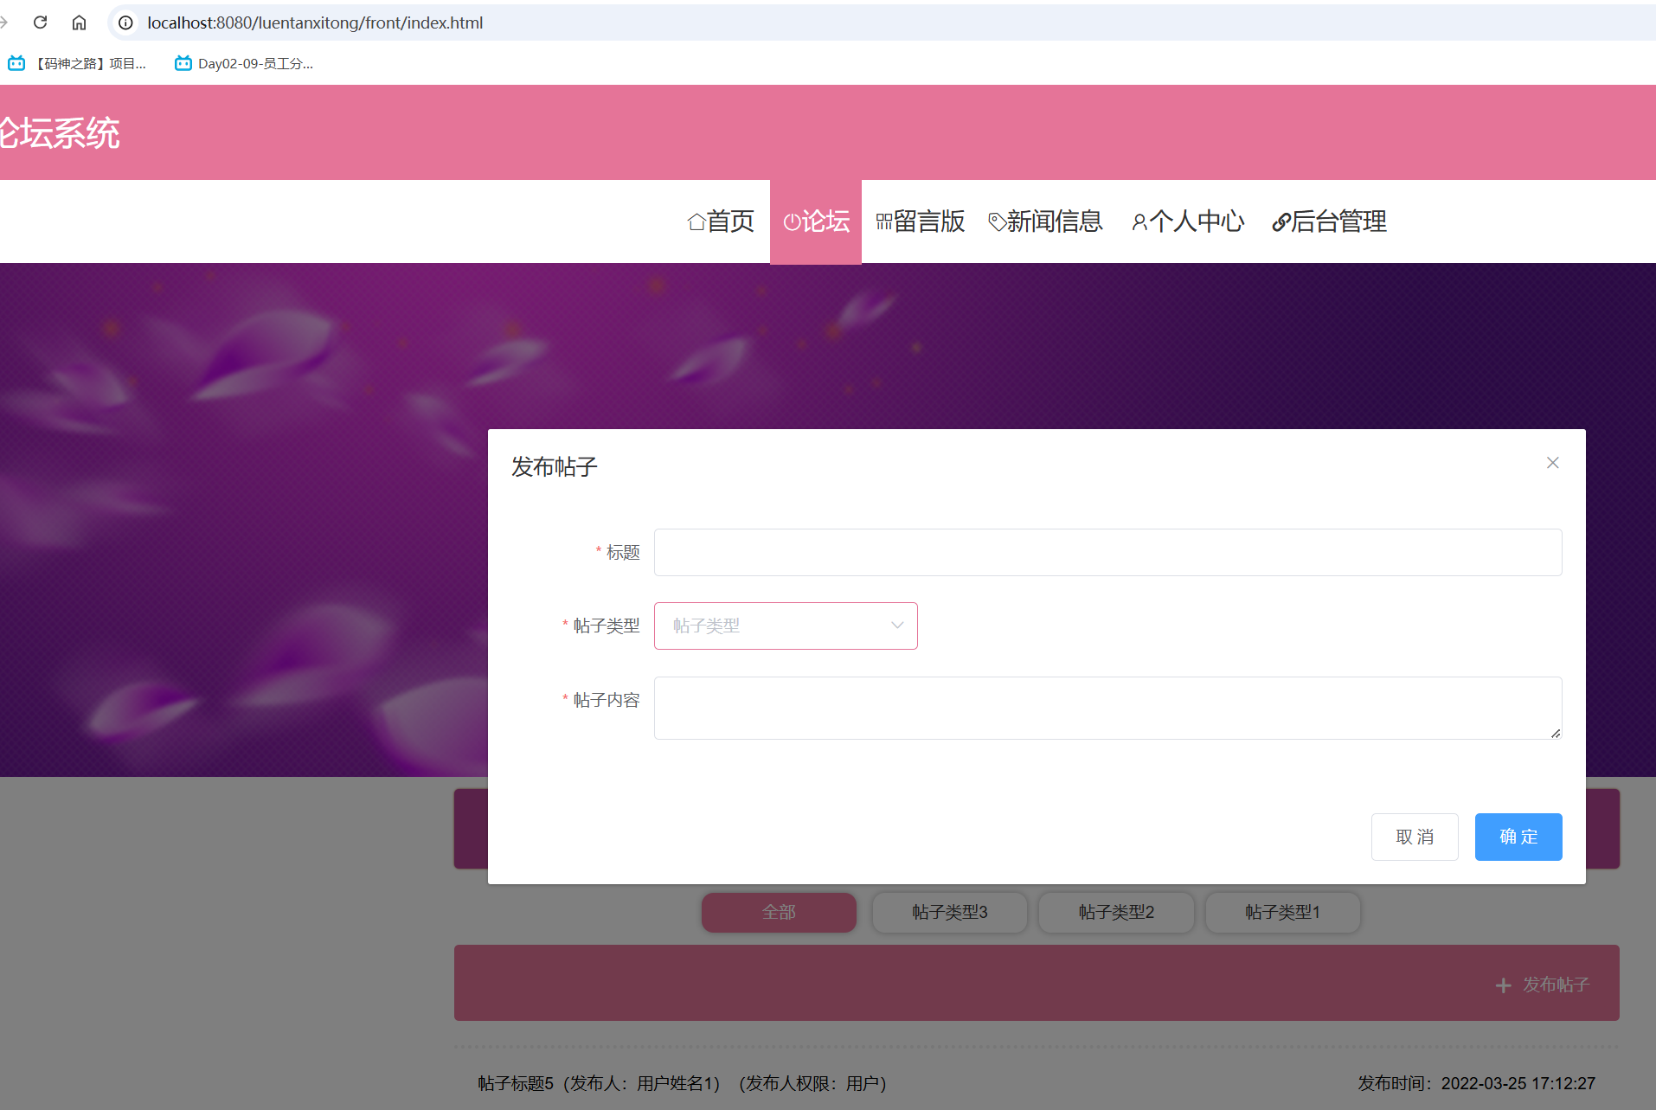Close the 发布帖子 dialog with the X icon
1656x1110 pixels.
pyautogui.click(x=1553, y=463)
